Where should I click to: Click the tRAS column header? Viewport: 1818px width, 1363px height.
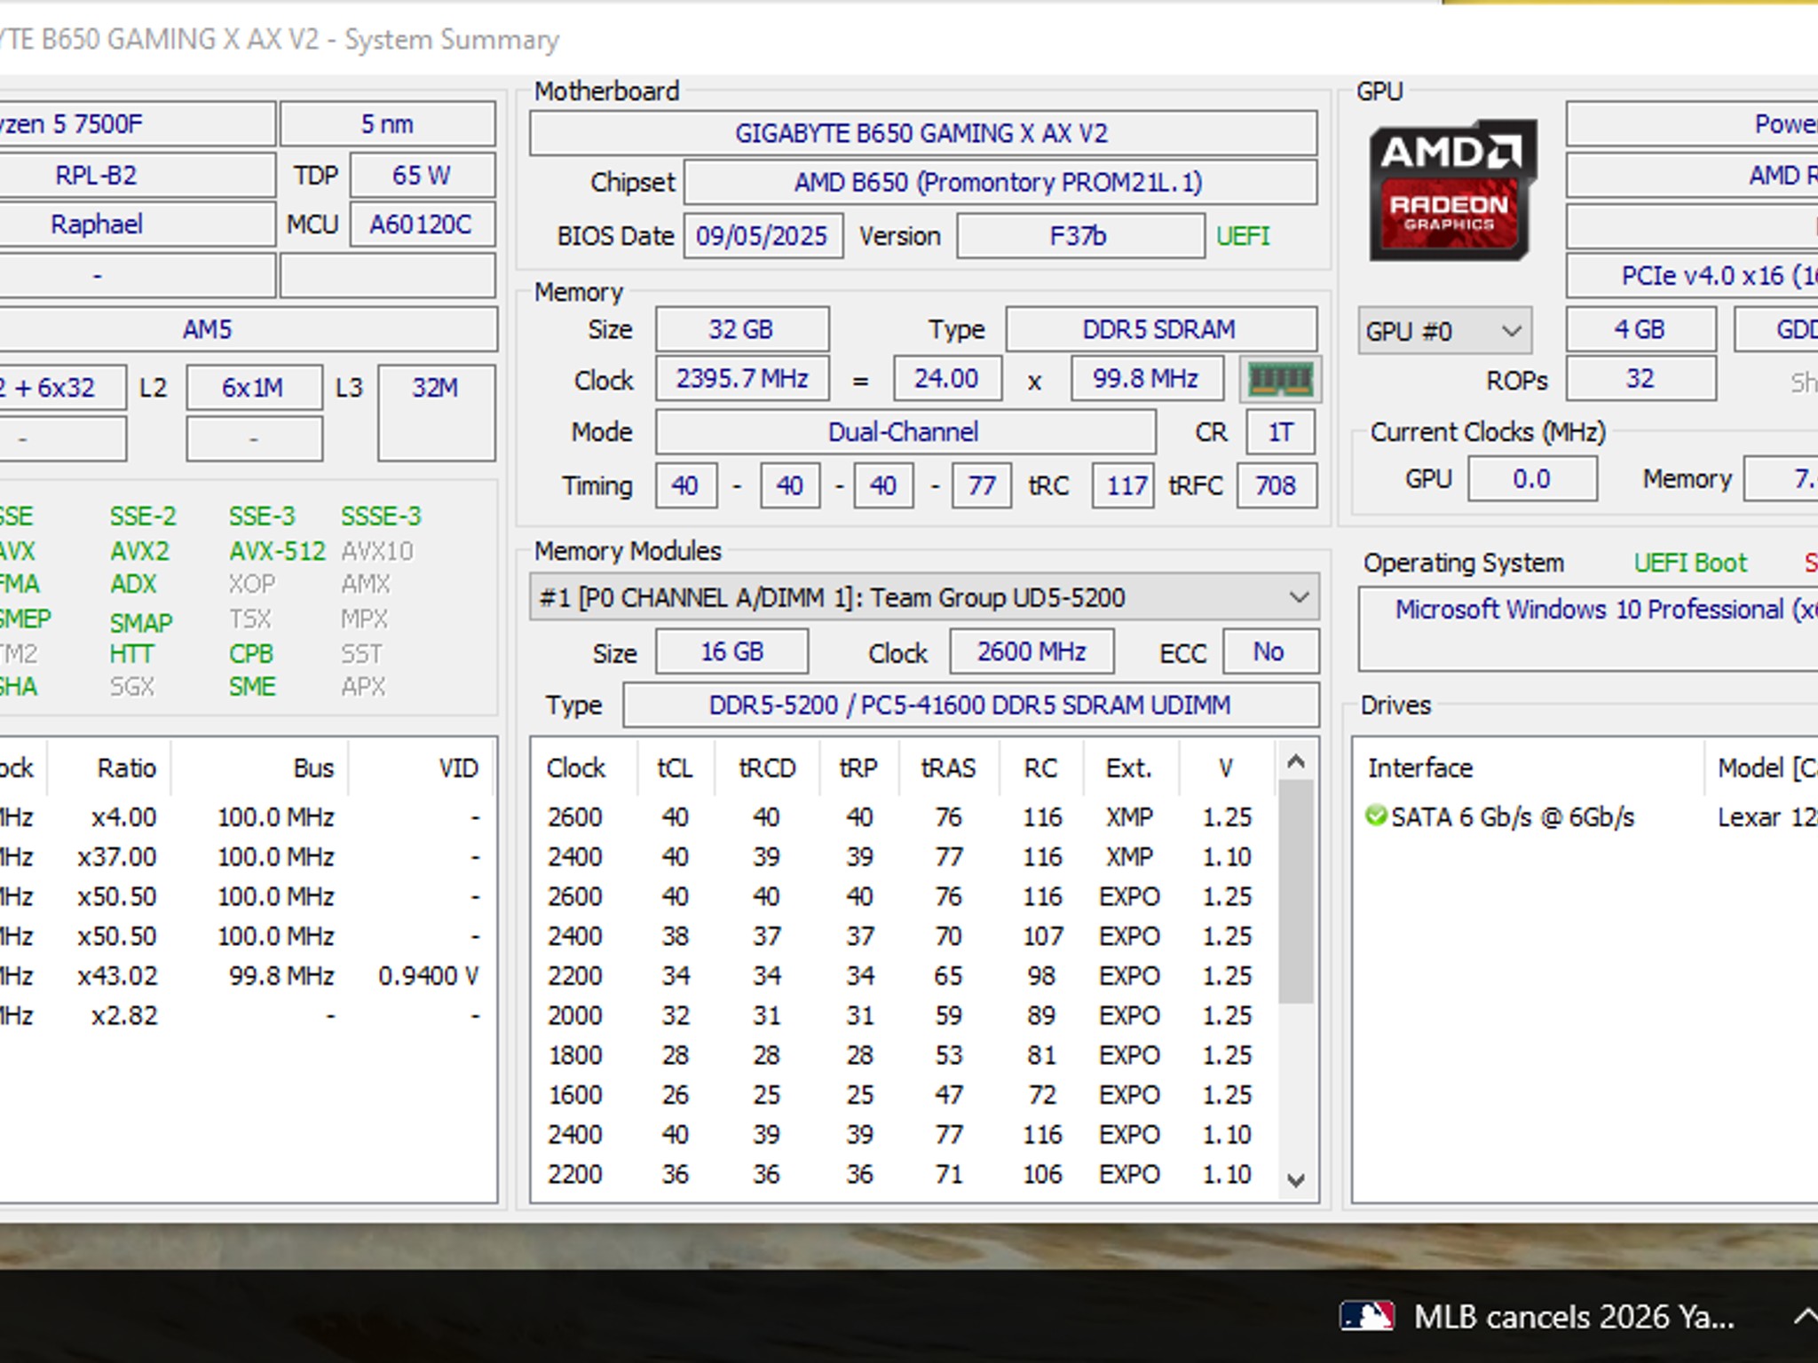coord(948,768)
